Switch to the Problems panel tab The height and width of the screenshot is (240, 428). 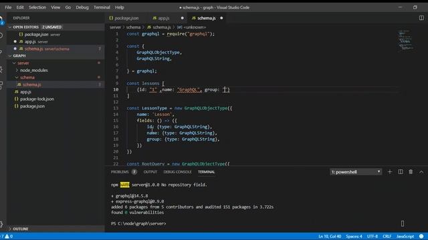(120, 172)
